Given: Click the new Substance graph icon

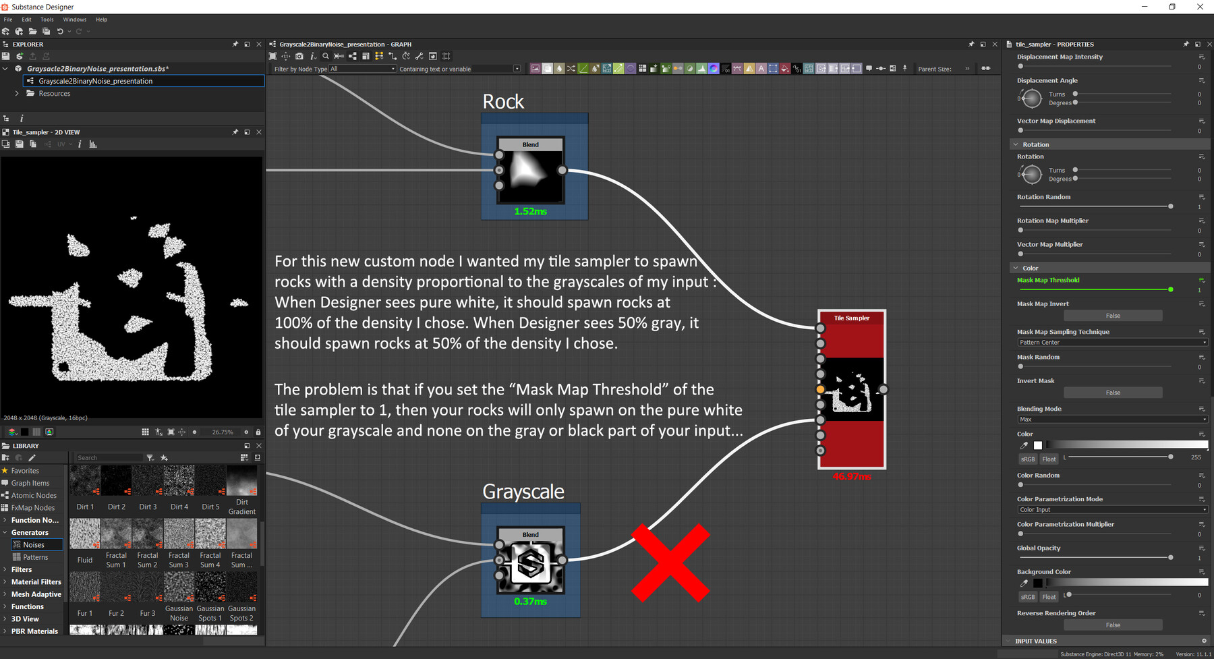Looking at the screenshot, I should coord(6,31).
